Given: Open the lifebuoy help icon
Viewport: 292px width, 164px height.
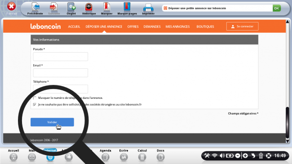Looking at the screenshot, I should tap(269, 155).
